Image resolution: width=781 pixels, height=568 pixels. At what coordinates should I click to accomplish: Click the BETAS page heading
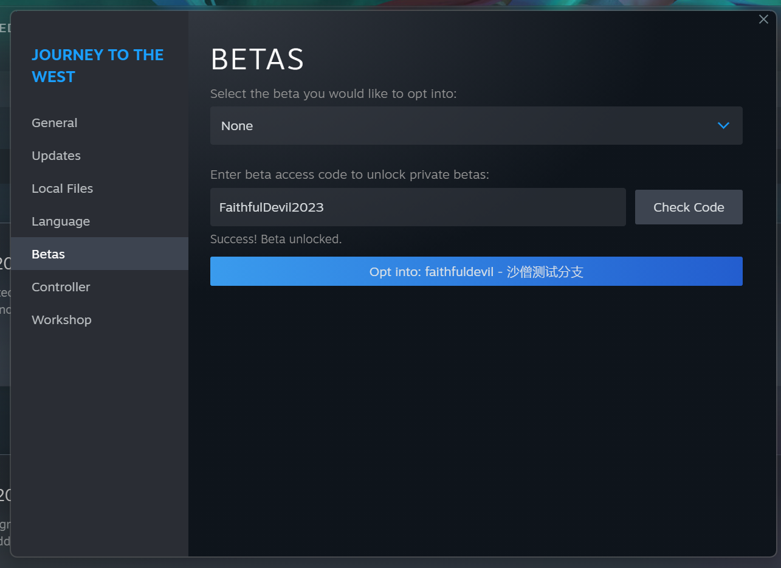[257, 60]
